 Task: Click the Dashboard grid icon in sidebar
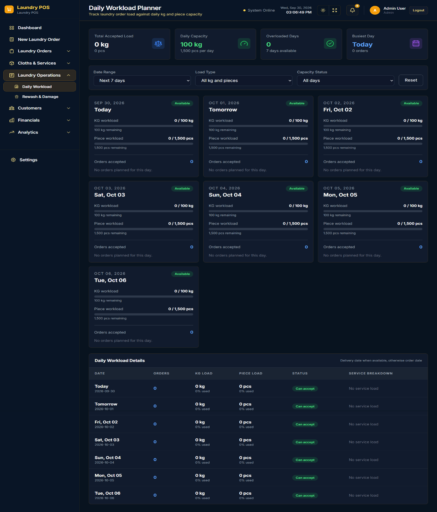click(x=12, y=28)
